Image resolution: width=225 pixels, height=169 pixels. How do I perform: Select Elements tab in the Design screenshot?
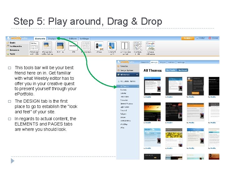[144, 62]
